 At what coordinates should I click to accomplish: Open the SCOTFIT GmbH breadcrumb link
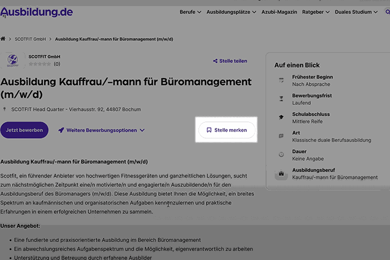tap(31, 39)
